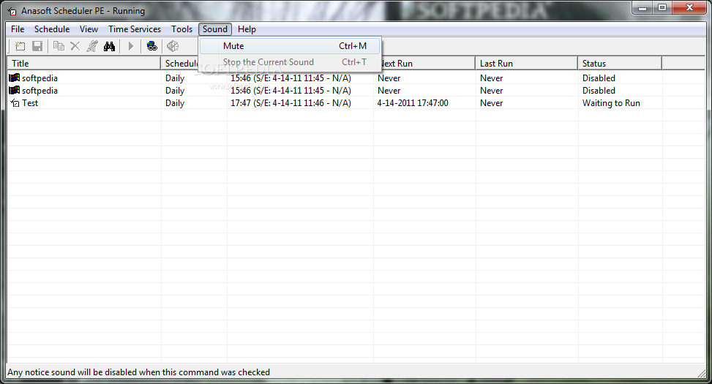Minimize the Anasoft Scheduler window
The height and width of the screenshot is (384, 712).
coord(642,8)
